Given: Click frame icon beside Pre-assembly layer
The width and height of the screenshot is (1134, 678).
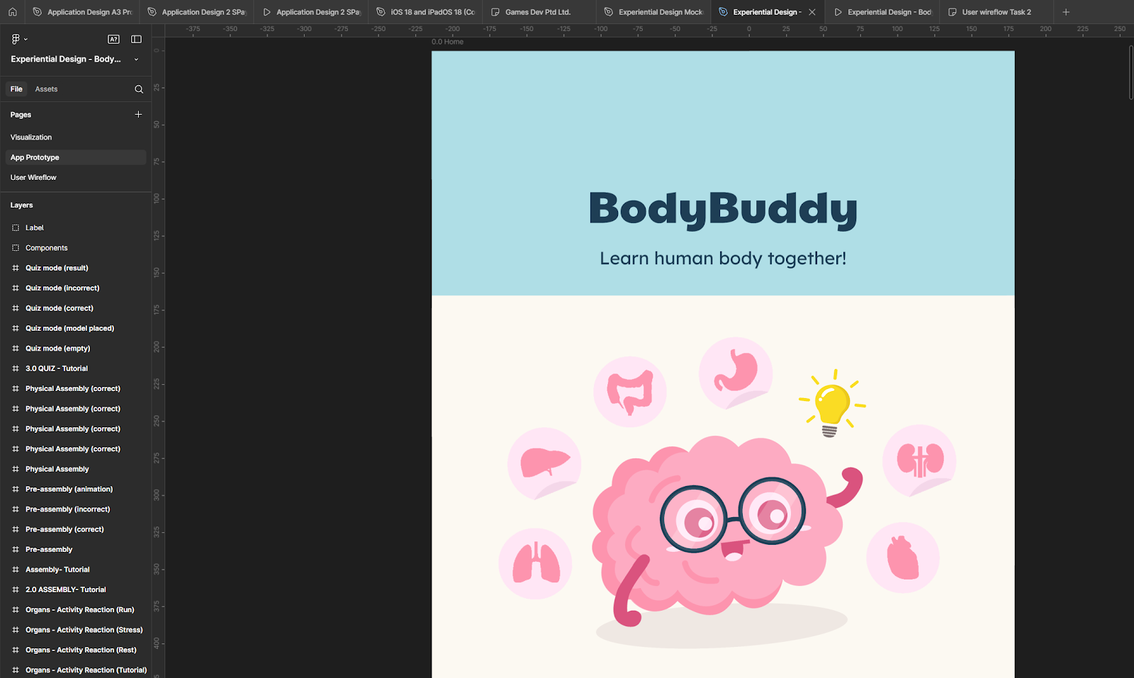Looking at the screenshot, I should coord(16,550).
